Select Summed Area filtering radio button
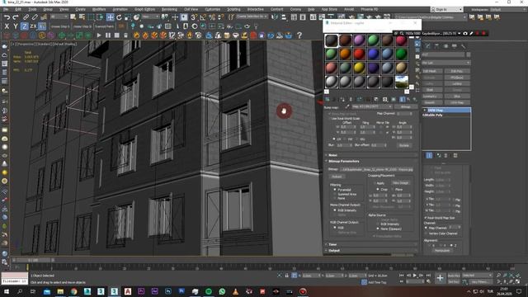The height and width of the screenshot is (297, 528). click(334, 194)
